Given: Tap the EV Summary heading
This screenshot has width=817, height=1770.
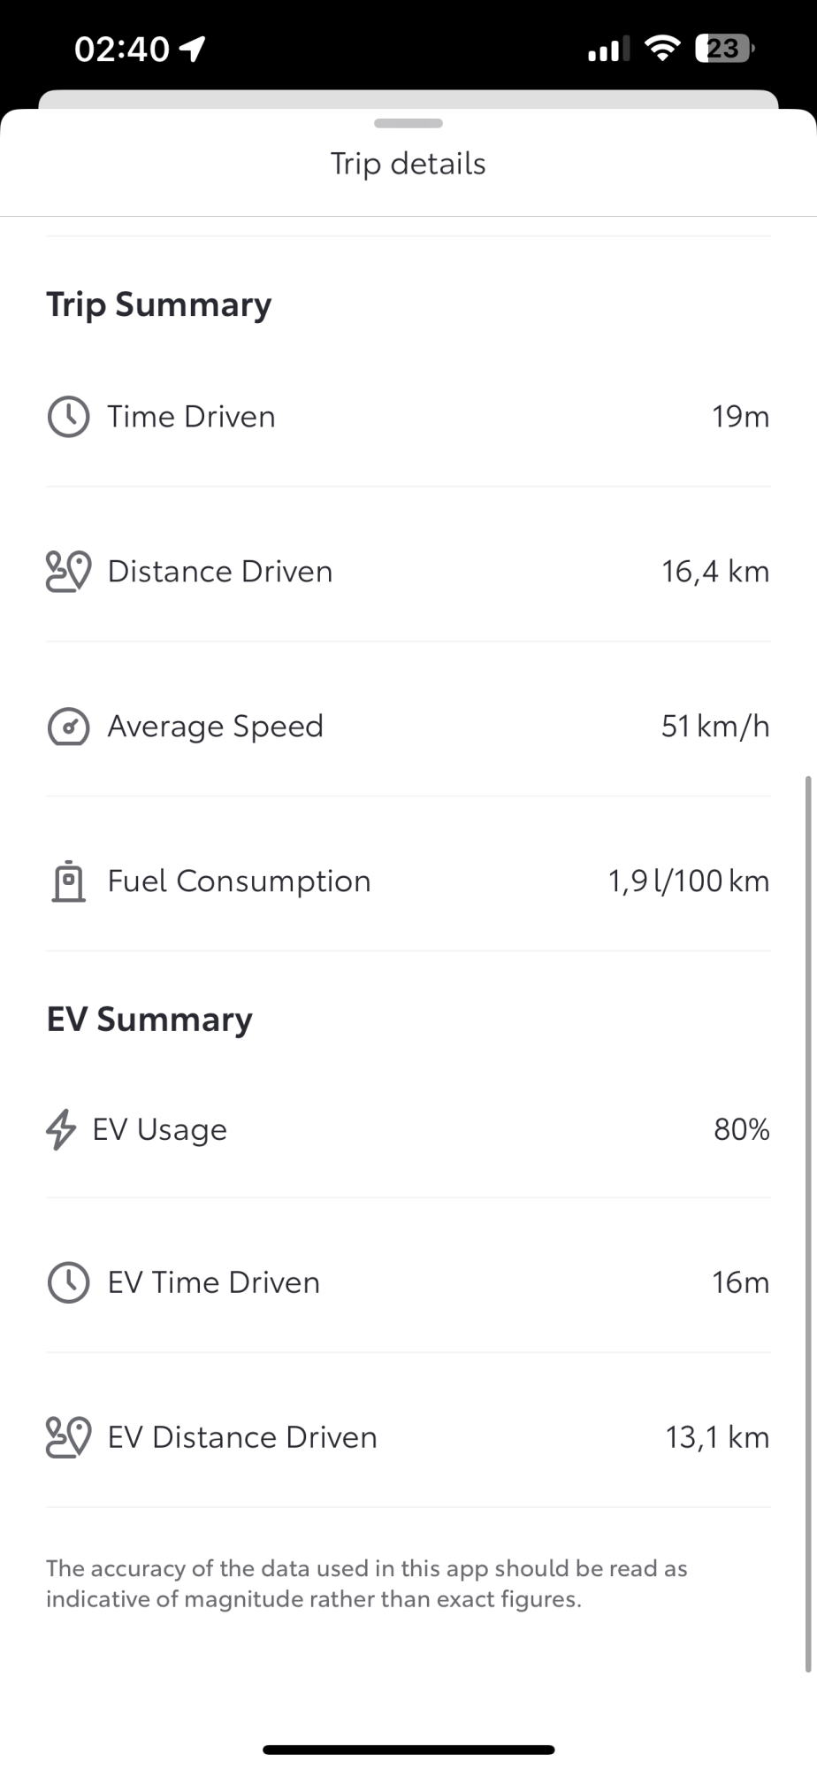Looking at the screenshot, I should (x=149, y=1020).
